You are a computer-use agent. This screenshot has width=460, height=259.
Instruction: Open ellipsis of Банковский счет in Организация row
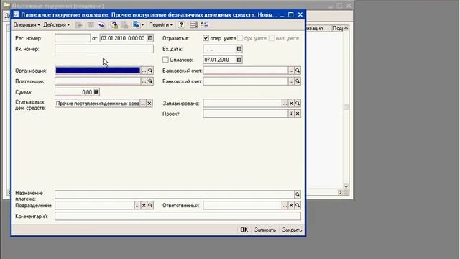291,71
